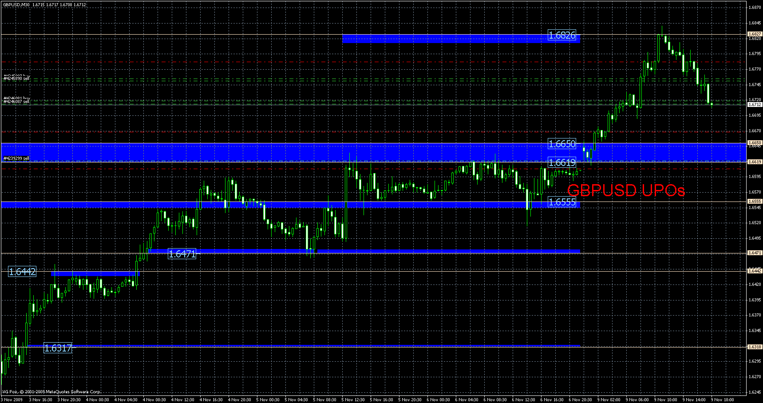Viewport: 763px width, 403px height.
Task: Select the 1.6619 level label
Action: pyautogui.click(x=562, y=162)
